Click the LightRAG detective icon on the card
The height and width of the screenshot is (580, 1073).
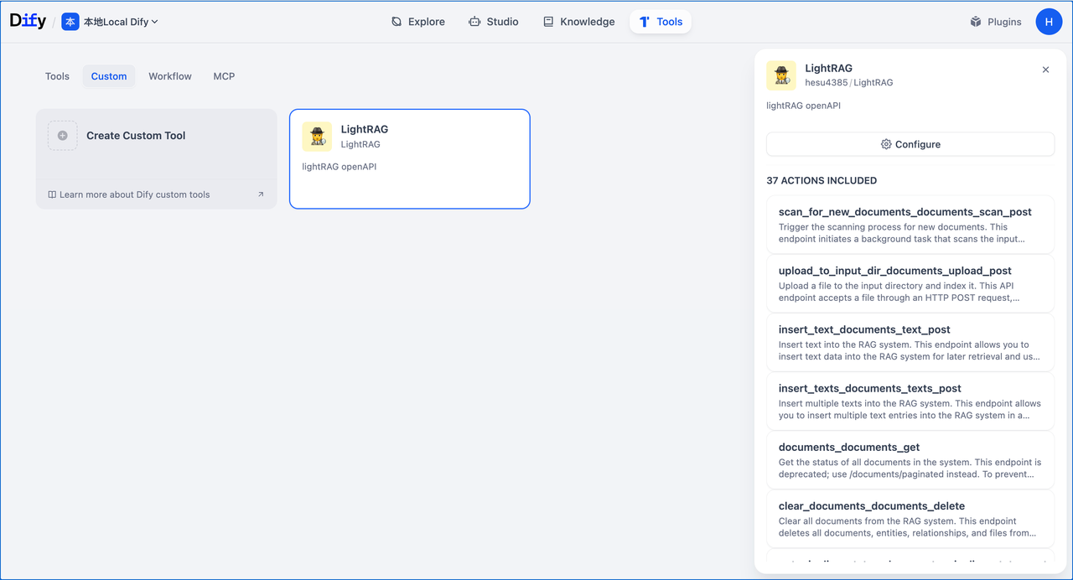(317, 137)
